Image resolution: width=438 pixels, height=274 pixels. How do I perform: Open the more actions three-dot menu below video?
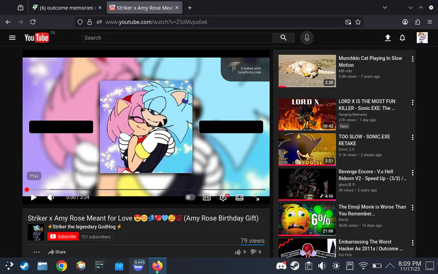pos(36,252)
